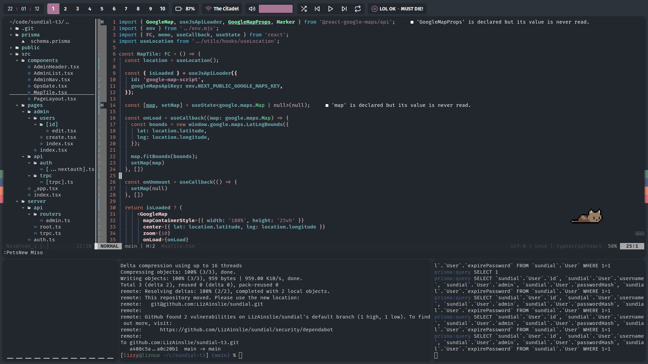Adjust the pink volume slider

275,9
